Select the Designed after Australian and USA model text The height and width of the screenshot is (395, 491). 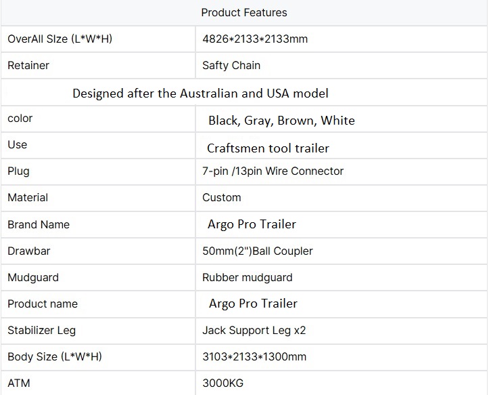click(200, 93)
